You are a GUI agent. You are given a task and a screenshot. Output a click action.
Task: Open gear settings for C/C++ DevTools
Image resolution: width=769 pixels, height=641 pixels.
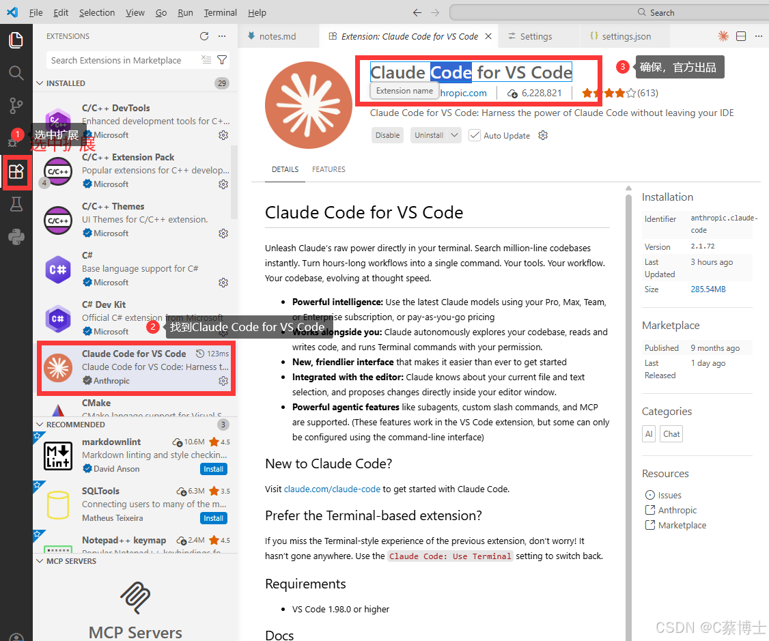coord(223,135)
